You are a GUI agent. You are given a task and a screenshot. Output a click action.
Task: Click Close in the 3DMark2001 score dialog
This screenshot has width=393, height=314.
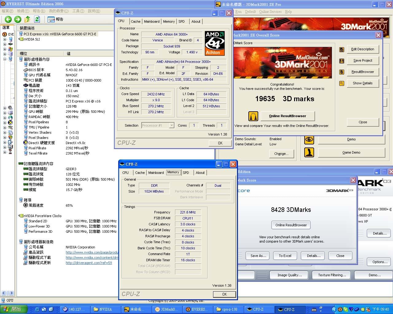click(x=363, y=122)
